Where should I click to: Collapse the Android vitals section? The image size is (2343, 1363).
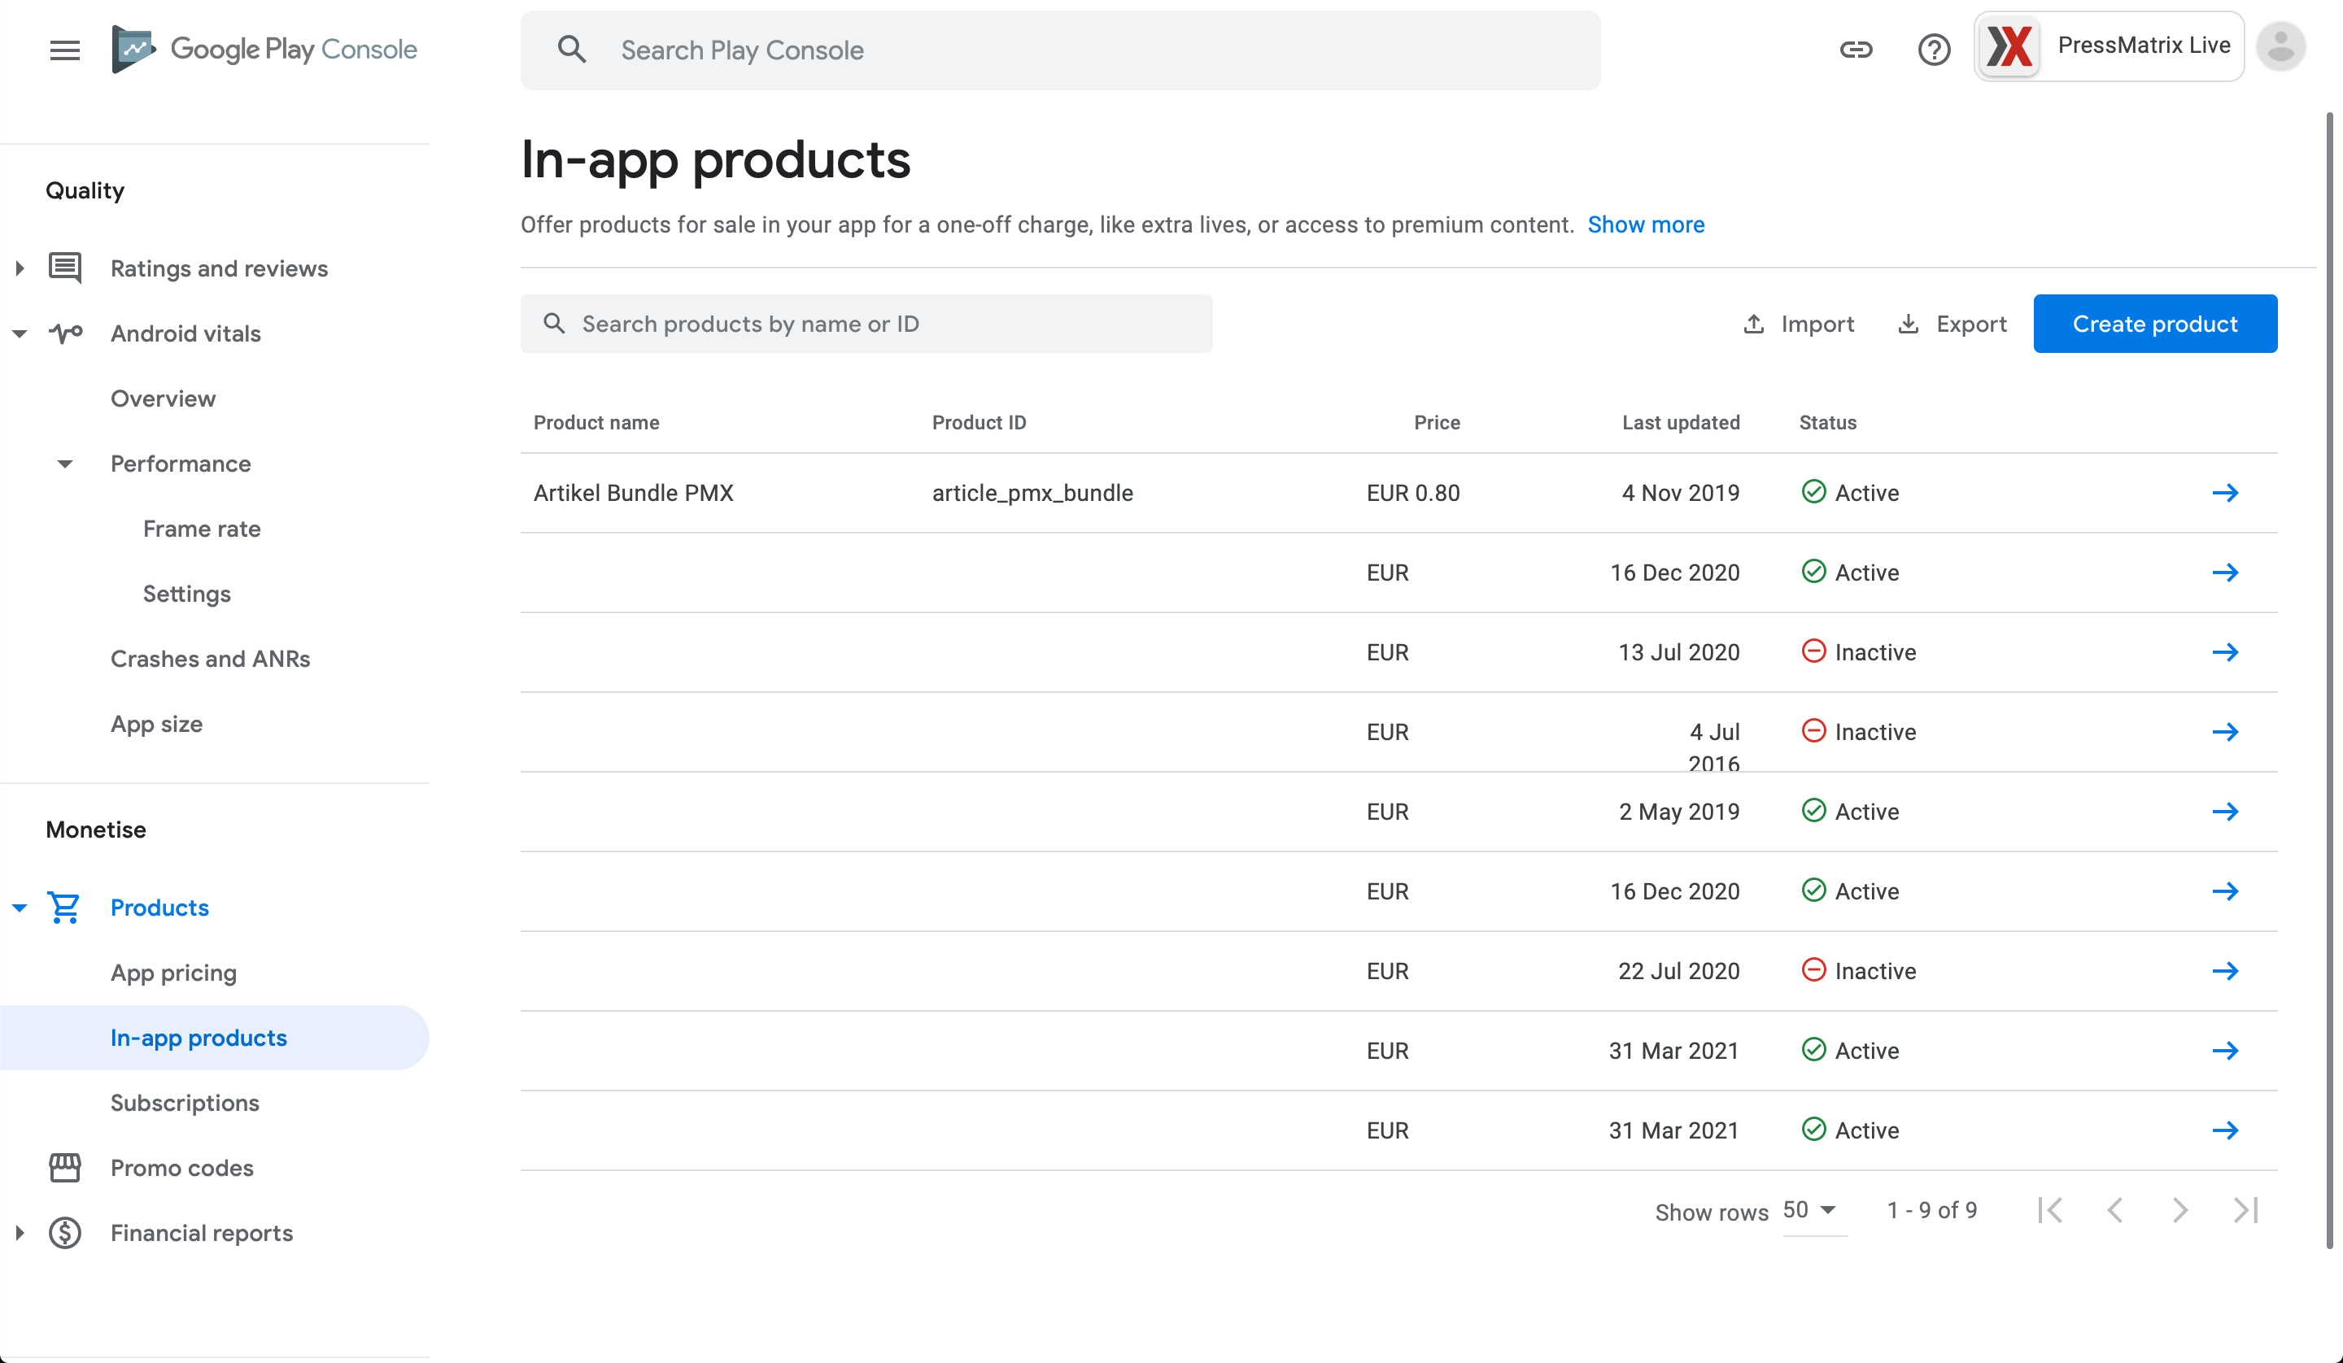point(20,333)
